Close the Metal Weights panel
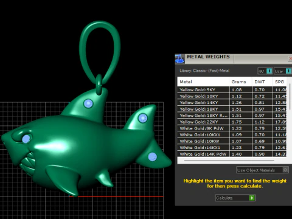This screenshot has width=292, height=219. pos(290,58)
